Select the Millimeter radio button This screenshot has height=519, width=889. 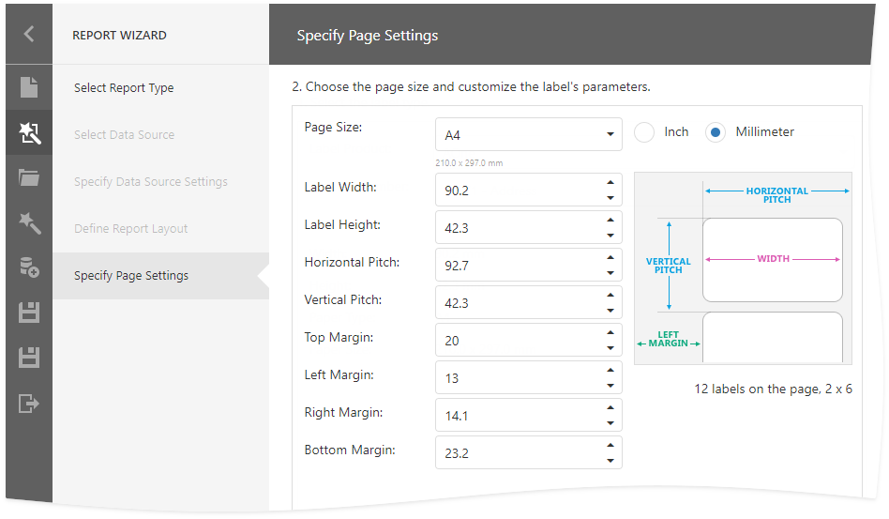click(x=716, y=132)
